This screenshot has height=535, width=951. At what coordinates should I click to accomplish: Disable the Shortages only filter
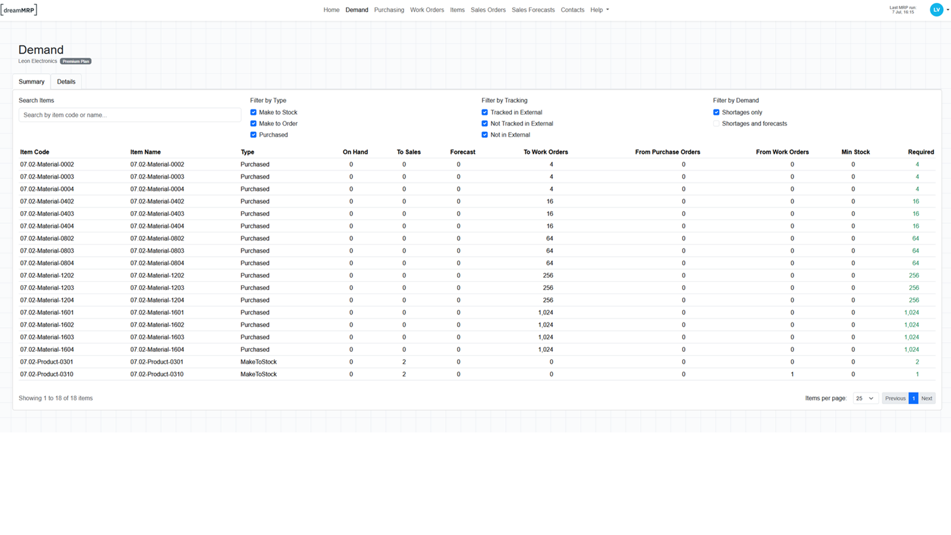(x=716, y=112)
